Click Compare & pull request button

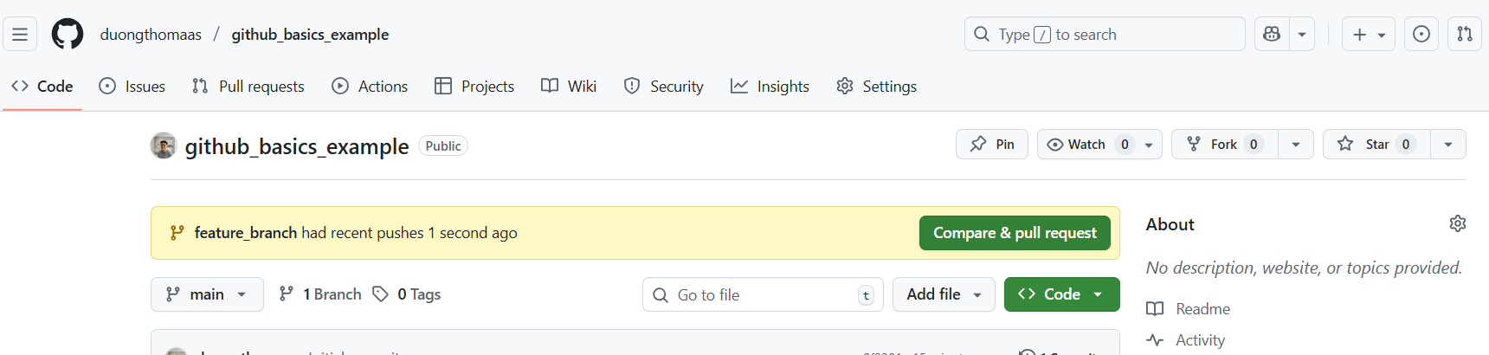pyautogui.click(x=1015, y=233)
